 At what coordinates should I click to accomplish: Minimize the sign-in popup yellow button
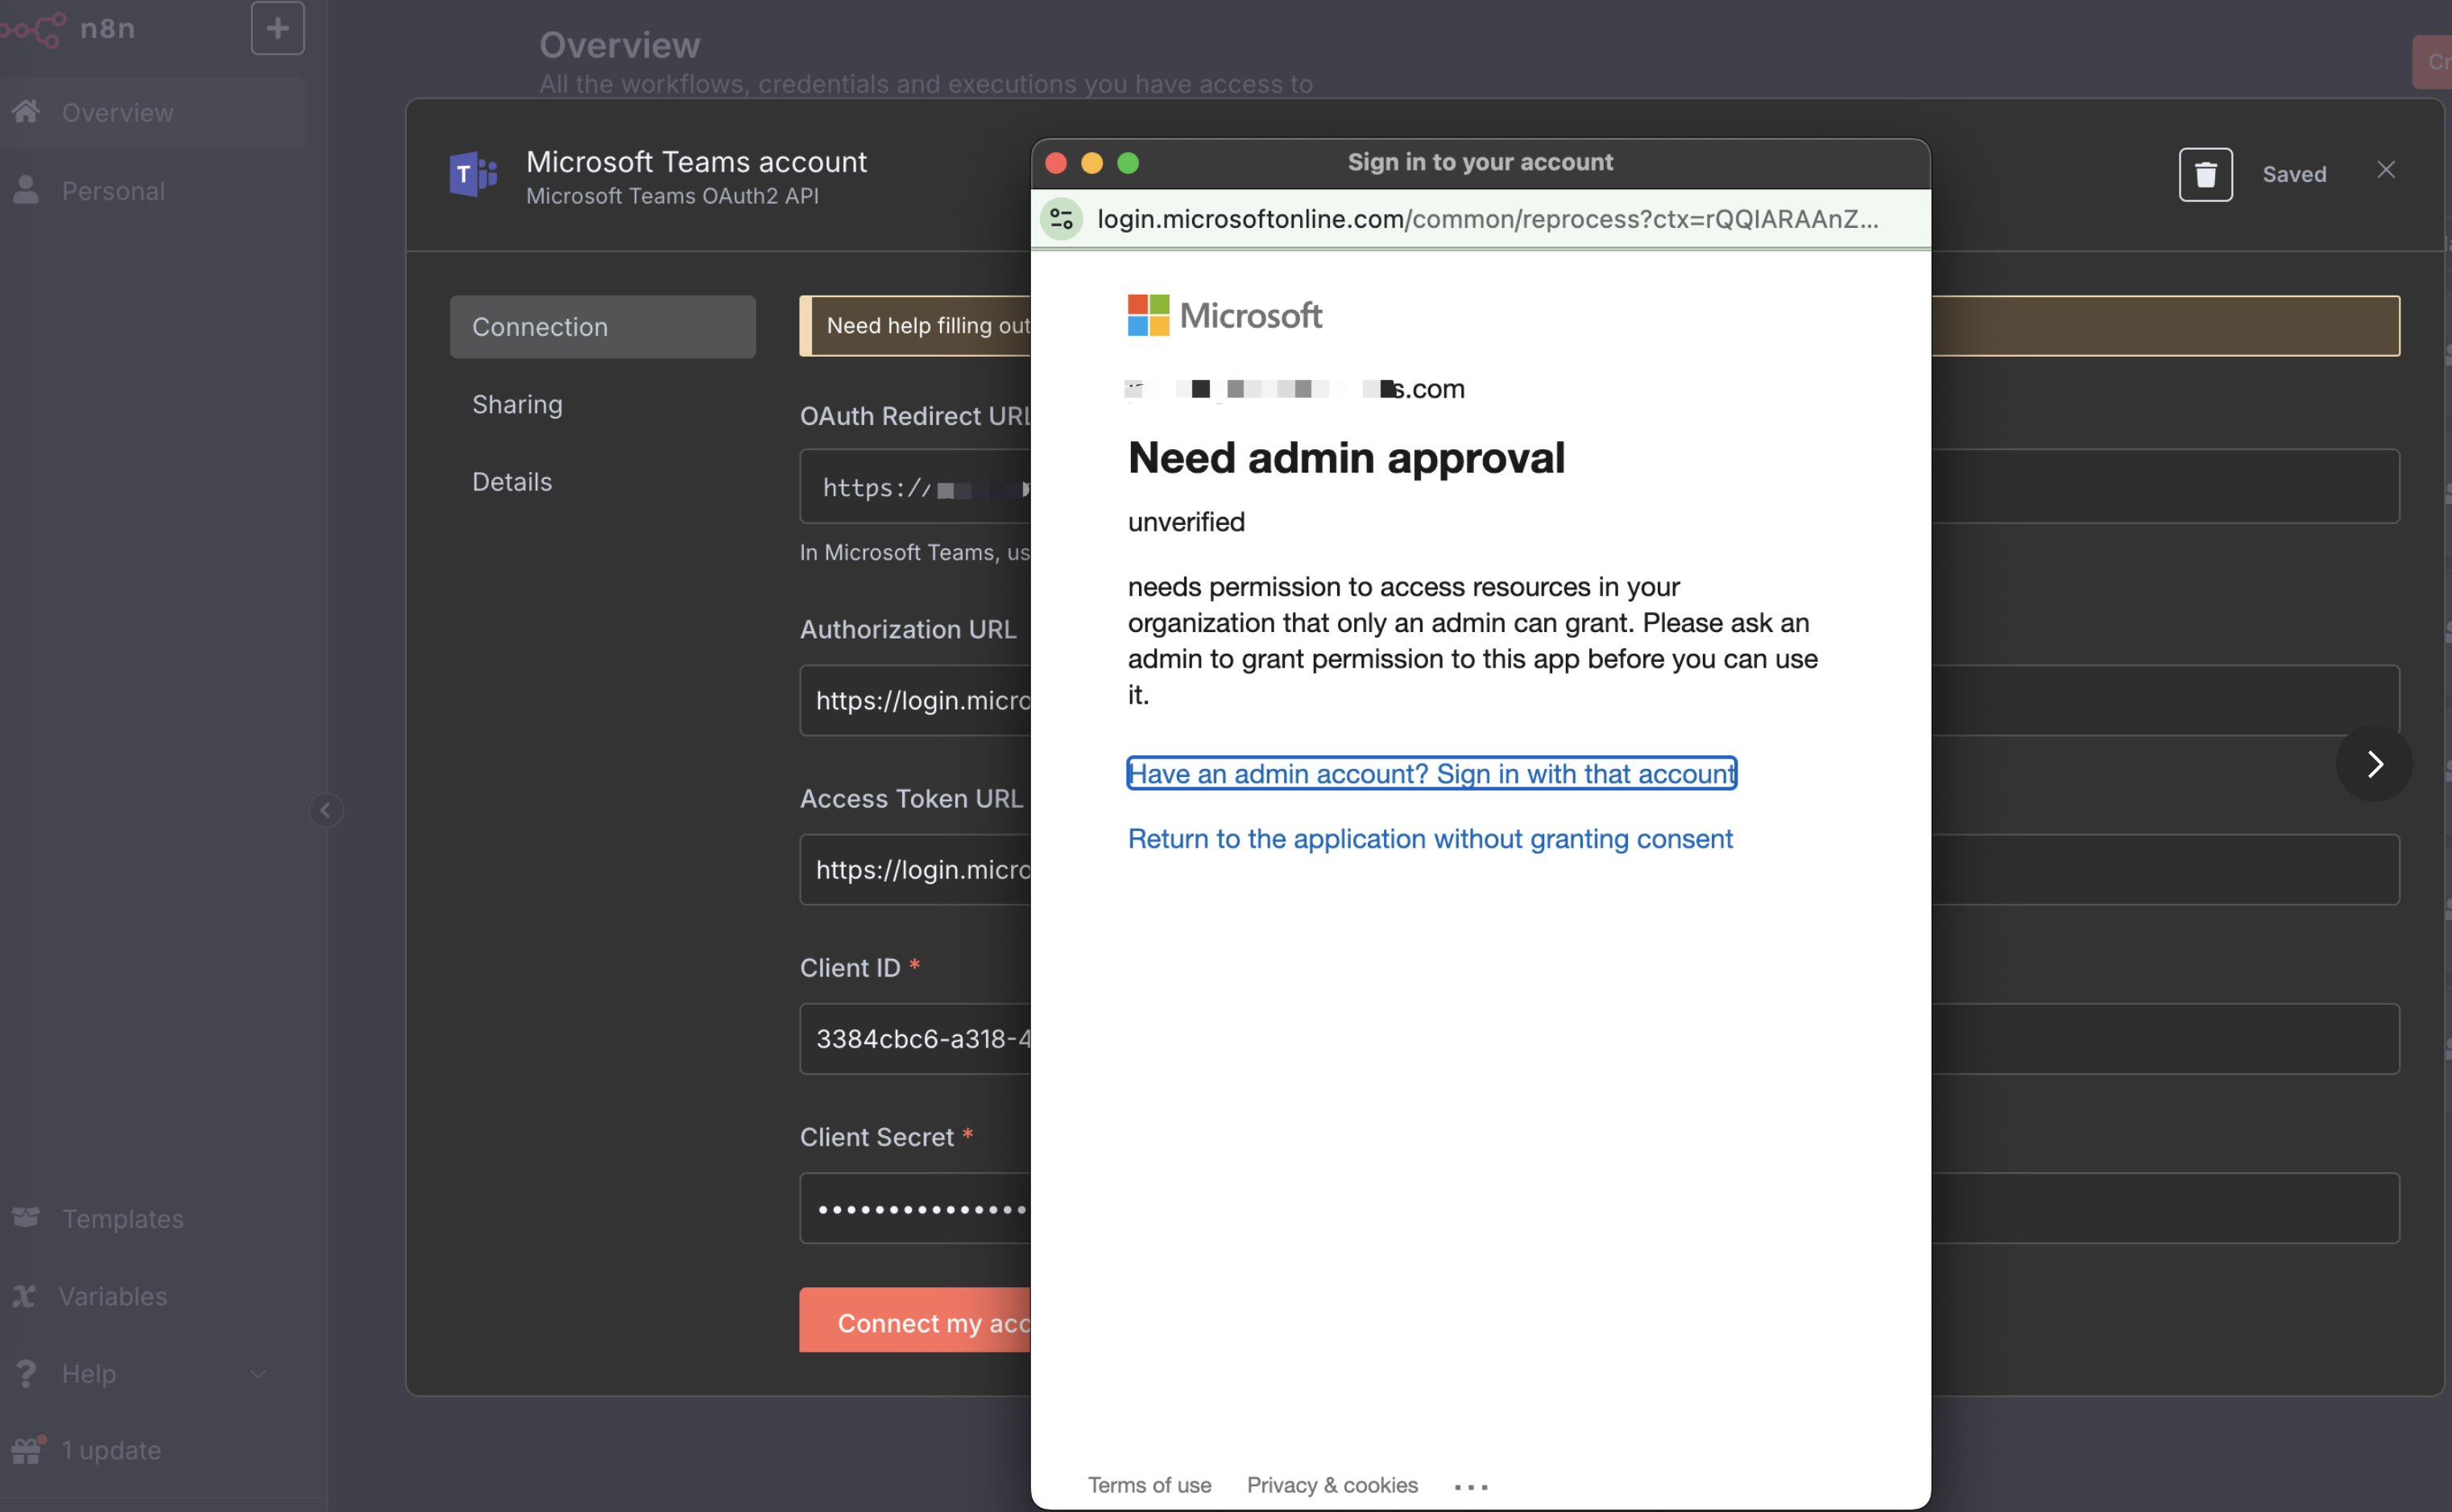[x=1091, y=163]
